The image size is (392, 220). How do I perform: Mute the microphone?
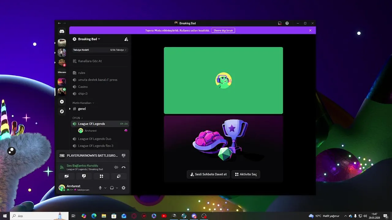pos(100,188)
